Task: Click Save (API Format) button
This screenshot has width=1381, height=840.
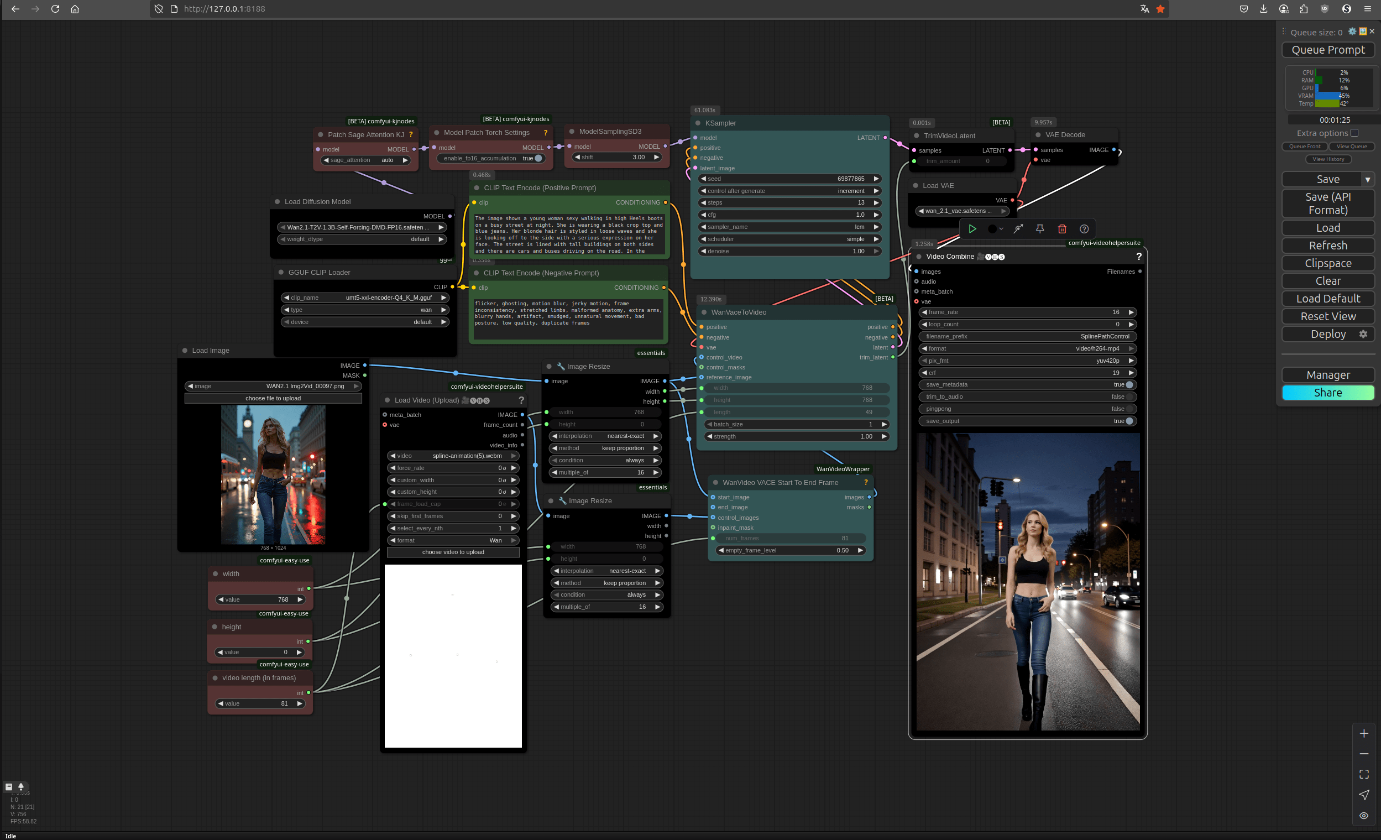Action: pyautogui.click(x=1328, y=204)
